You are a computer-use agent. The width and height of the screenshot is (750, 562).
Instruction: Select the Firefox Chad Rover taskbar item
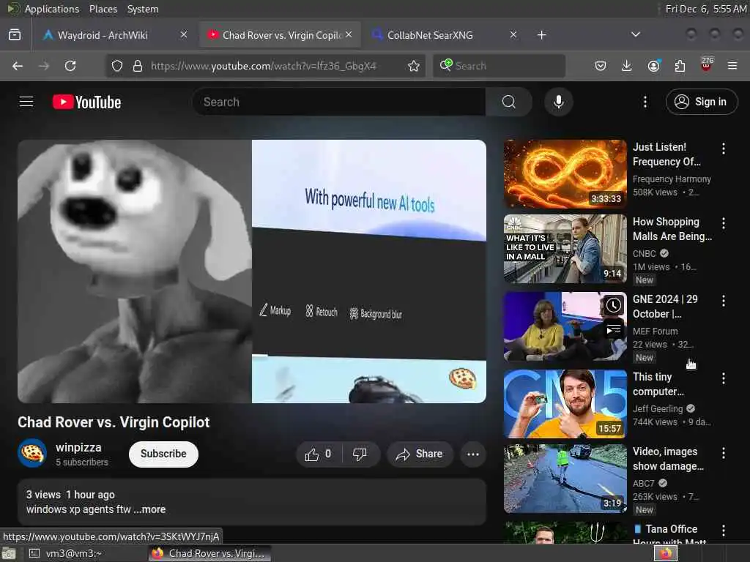point(209,553)
